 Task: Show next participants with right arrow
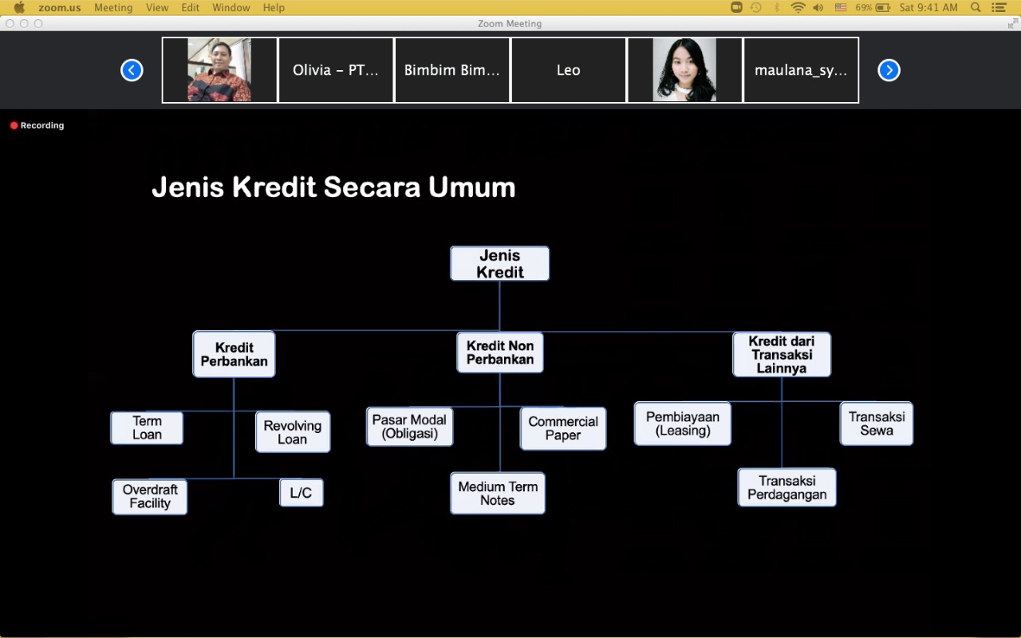(889, 70)
